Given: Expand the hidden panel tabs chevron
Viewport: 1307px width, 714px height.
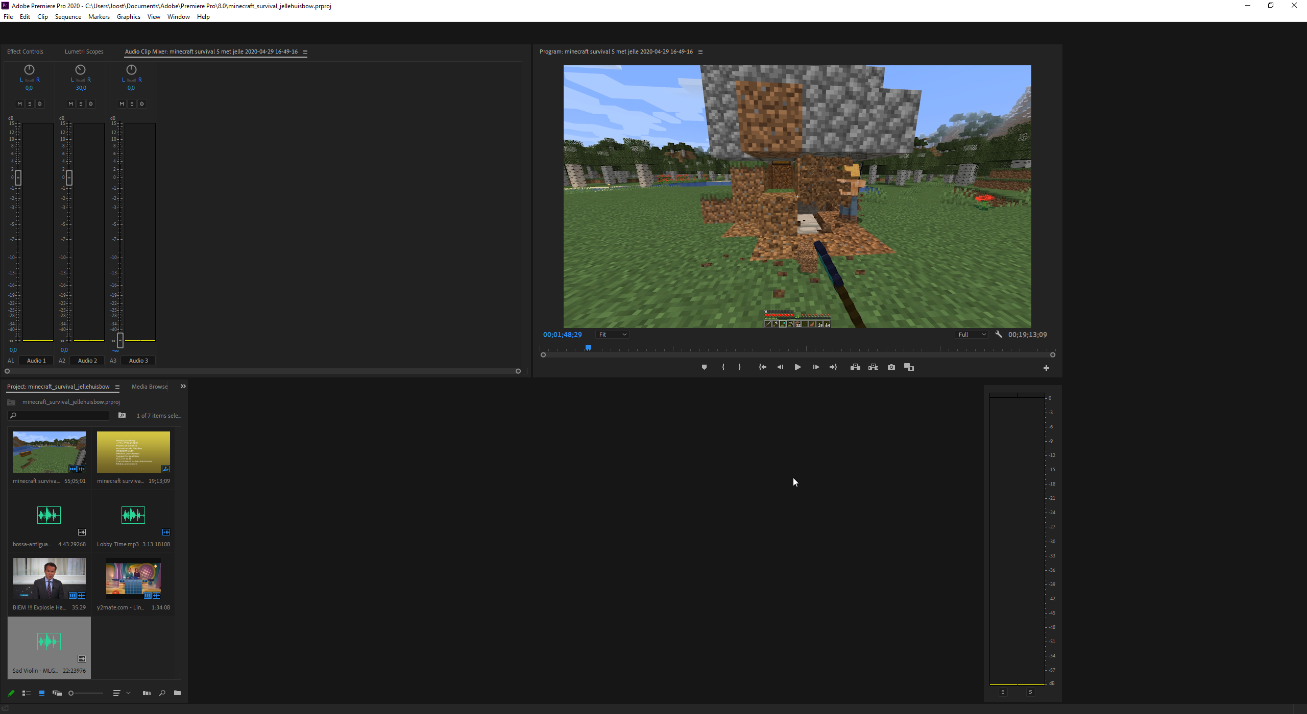Looking at the screenshot, I should pos(183,387).
